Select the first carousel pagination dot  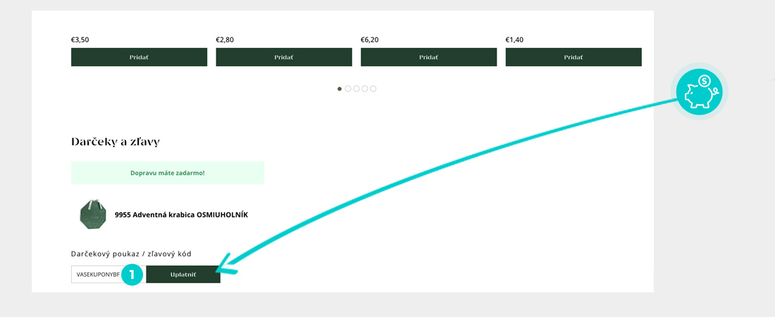pos(340,89)
